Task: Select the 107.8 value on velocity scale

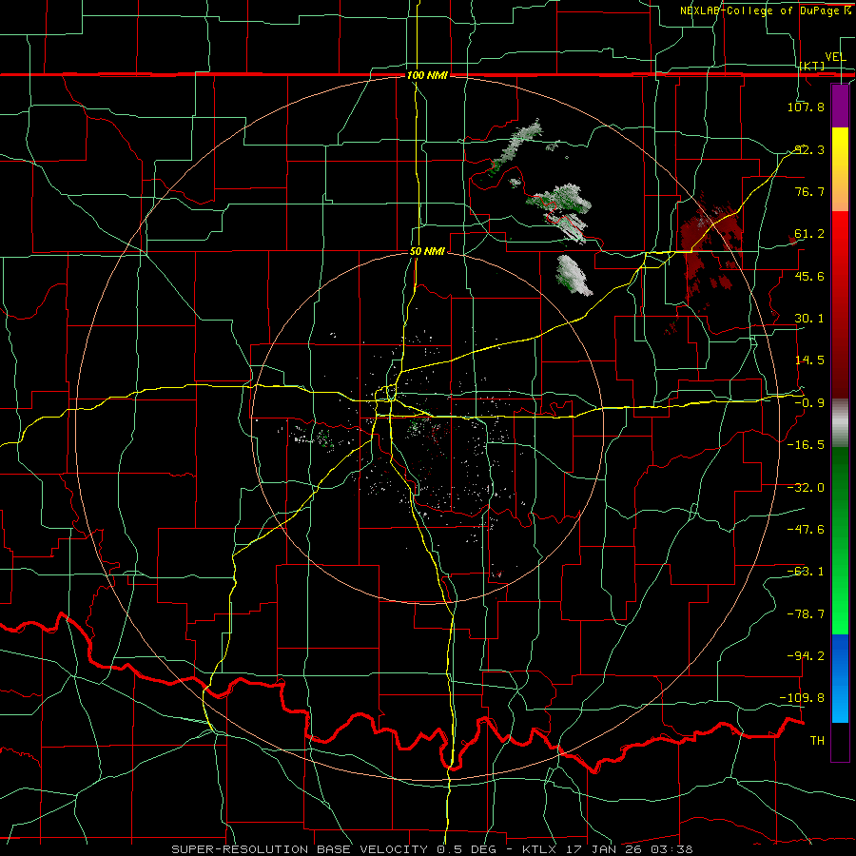Action: [x=806, y=107]
